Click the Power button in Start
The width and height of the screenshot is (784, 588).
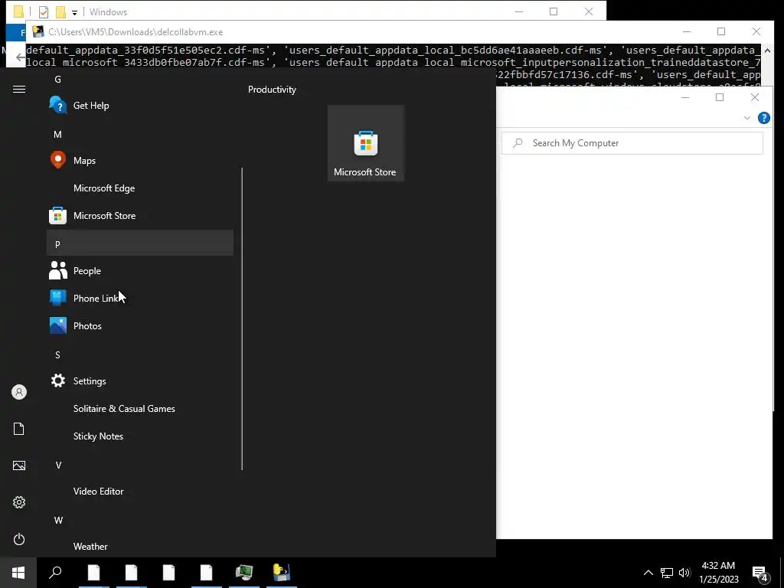(x=19, y=539)
